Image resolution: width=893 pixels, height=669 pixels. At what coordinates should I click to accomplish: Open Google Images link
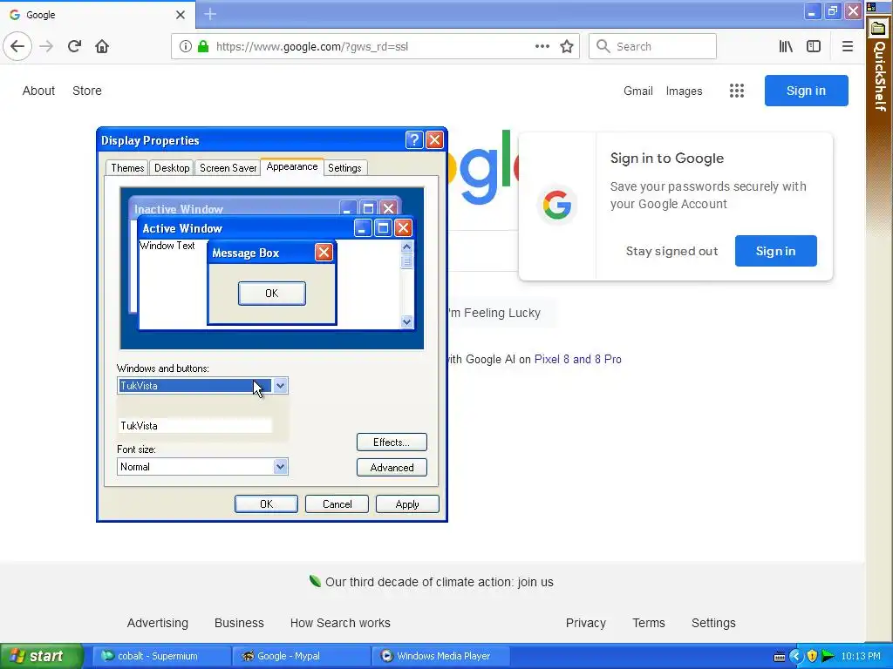coord(684,91)
